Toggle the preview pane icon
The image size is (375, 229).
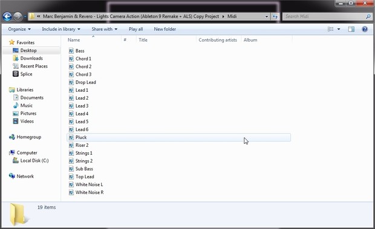coord(351,29)
